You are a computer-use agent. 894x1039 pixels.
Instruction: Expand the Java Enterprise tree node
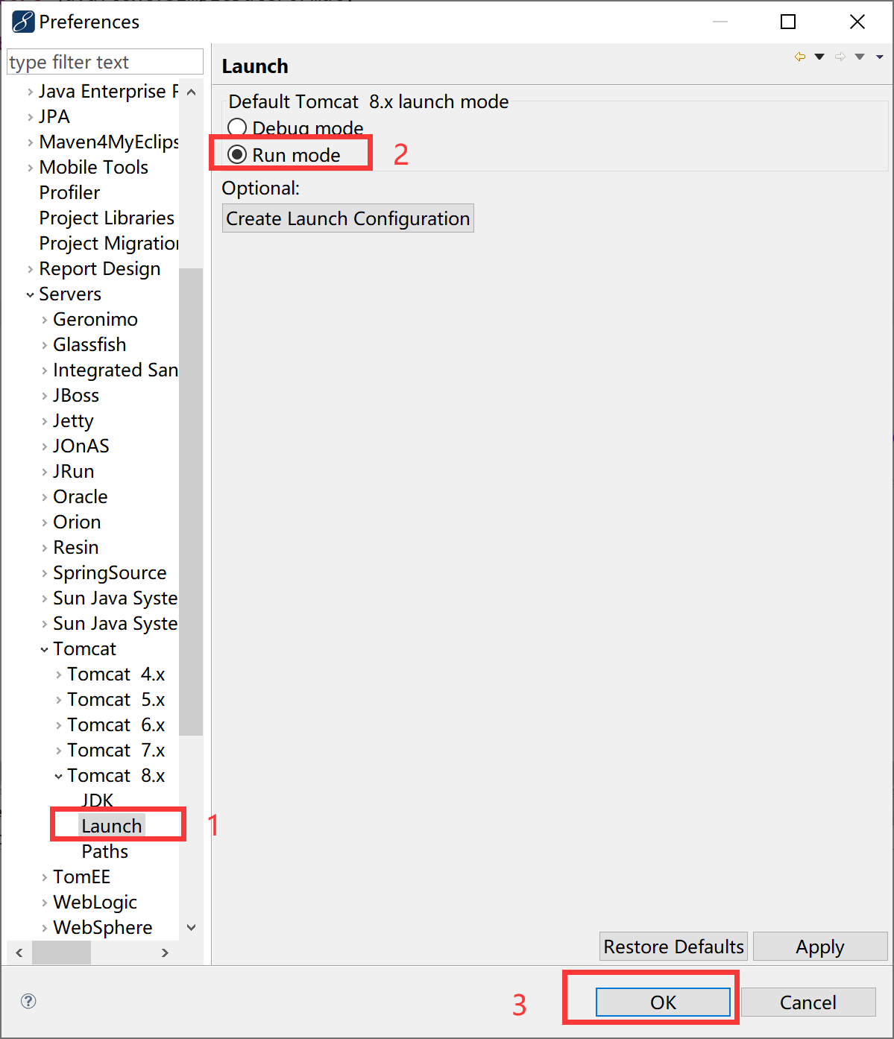(x=30, y=92)
